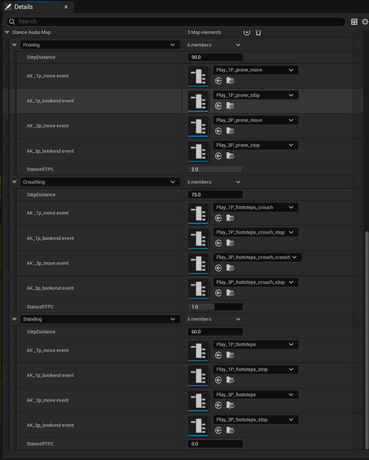The height and width of the screenshot is (460, 369).
Task: Browse to Play_1P_footsteps in Content Browser
Action: 230,355
